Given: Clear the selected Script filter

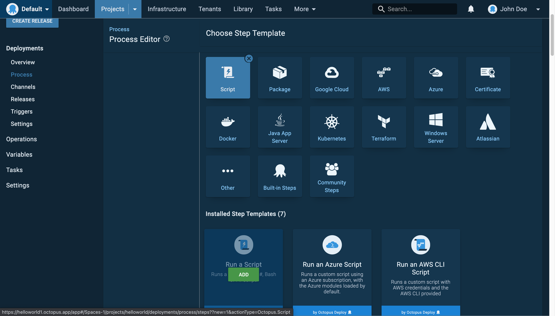Looking at the screenshot, I should coord(249,58).
